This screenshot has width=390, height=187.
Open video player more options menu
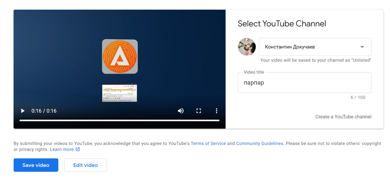(x=216, y=111)
